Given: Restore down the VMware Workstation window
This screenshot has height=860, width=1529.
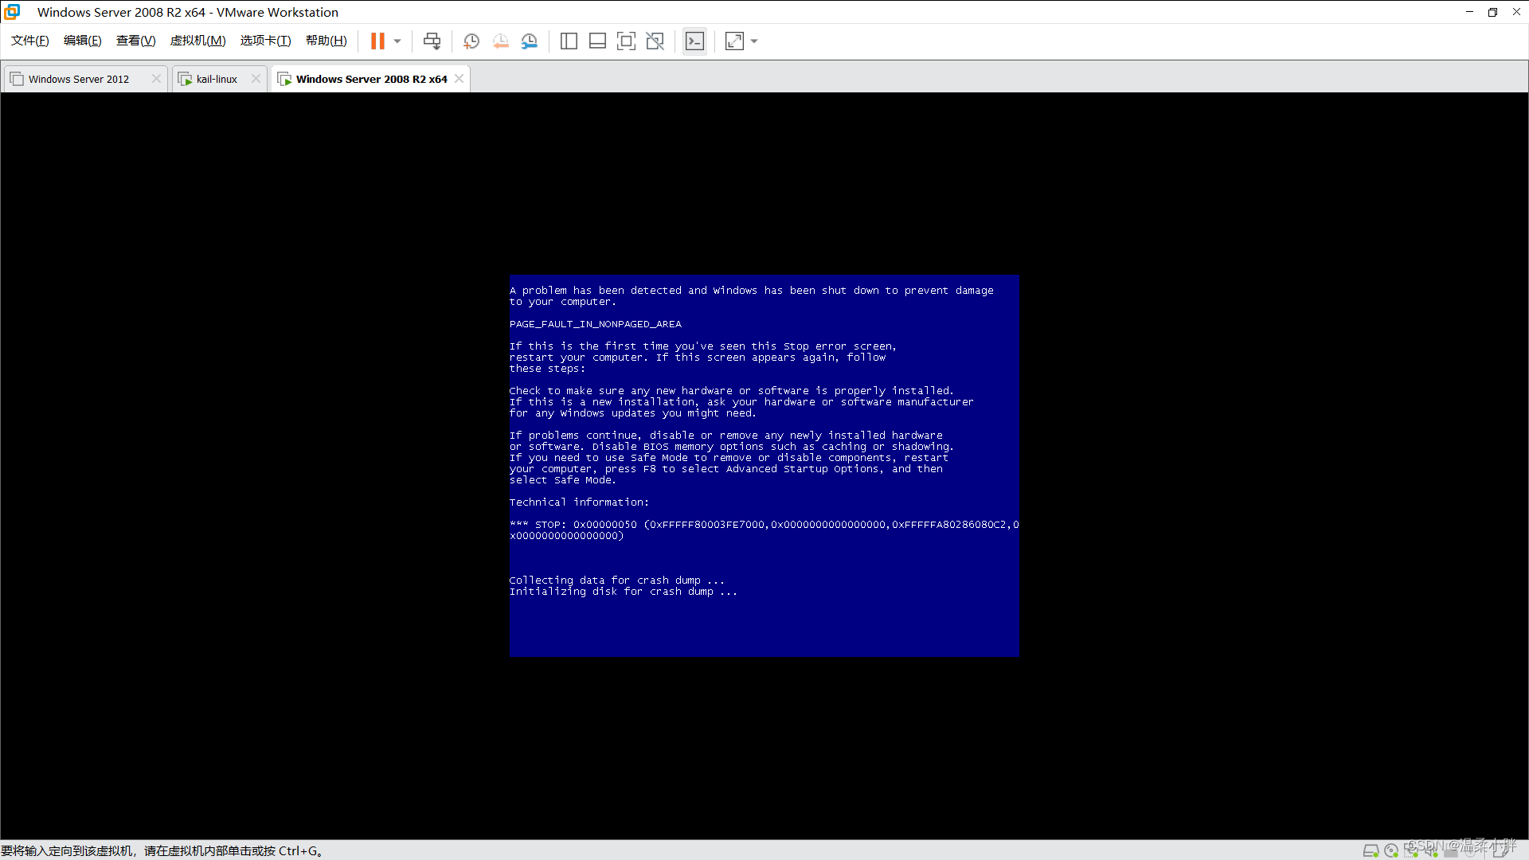Looking at the screenshot, I should coord(1492,12).
